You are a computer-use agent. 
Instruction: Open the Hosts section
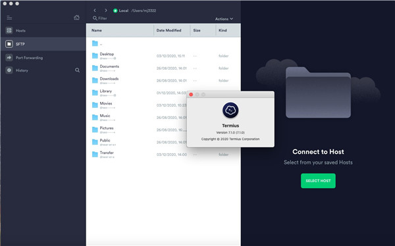pyautogui.click(x=43, y=30)
